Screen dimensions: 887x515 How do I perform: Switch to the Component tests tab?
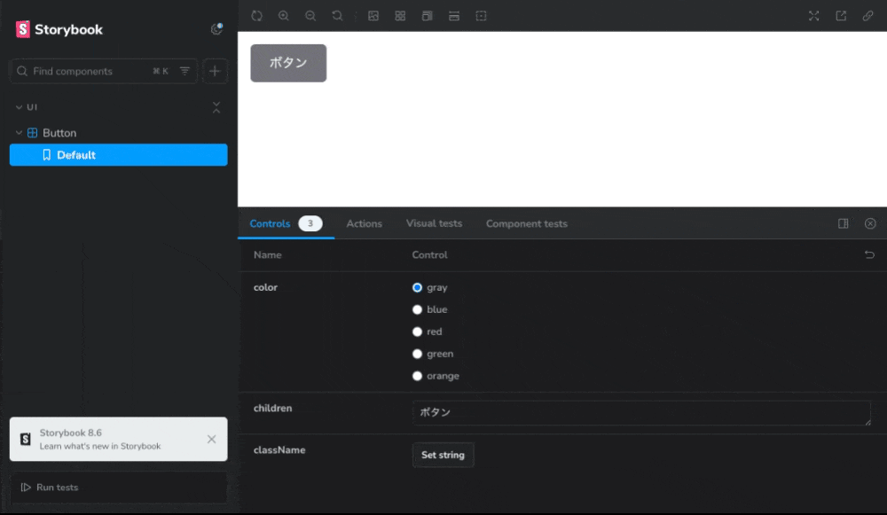tap(527, 224)
